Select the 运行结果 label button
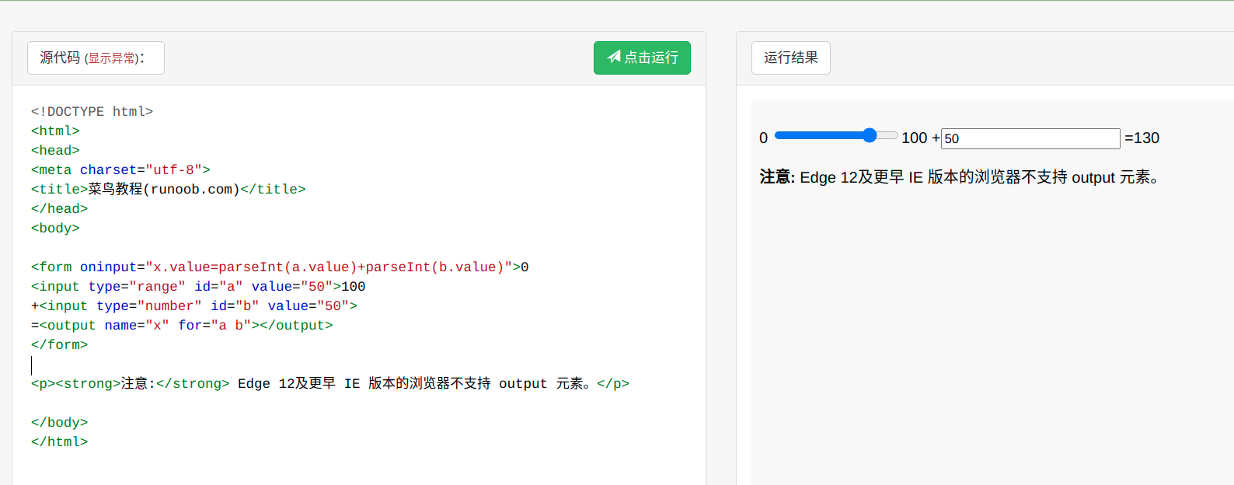The image size is (1234, 485). [x=790, y=58]
